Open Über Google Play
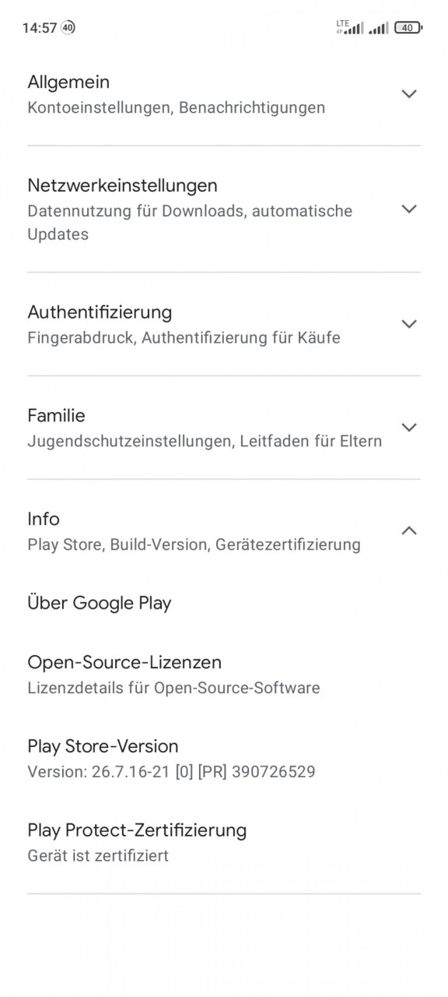 tap(100, 603)
